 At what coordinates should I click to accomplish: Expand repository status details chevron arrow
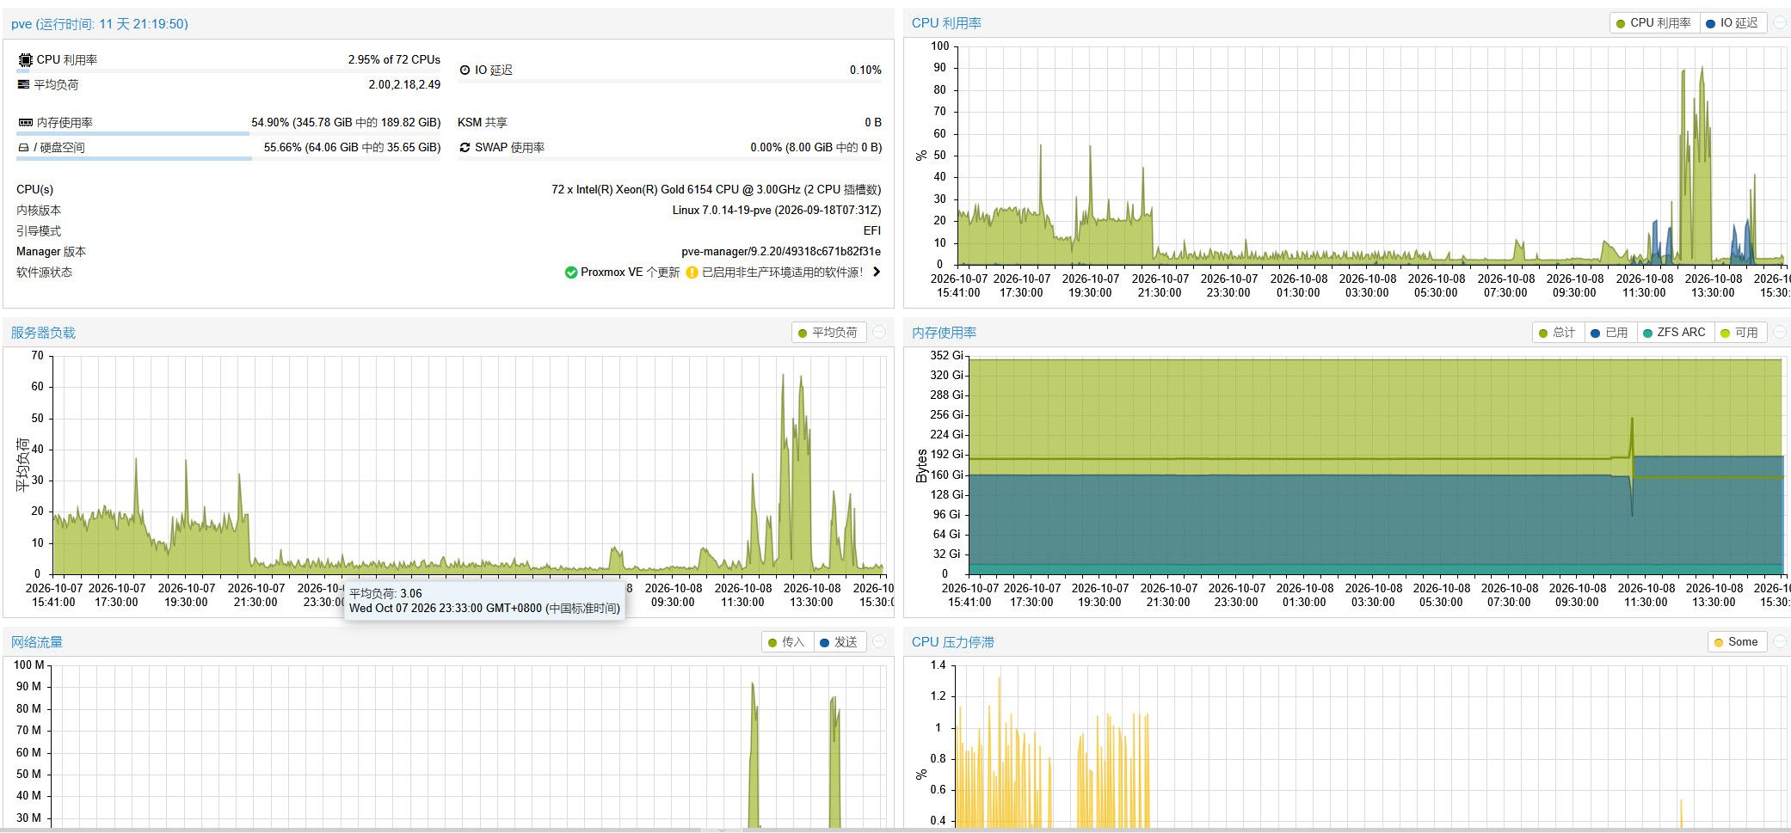pos(877,272)
